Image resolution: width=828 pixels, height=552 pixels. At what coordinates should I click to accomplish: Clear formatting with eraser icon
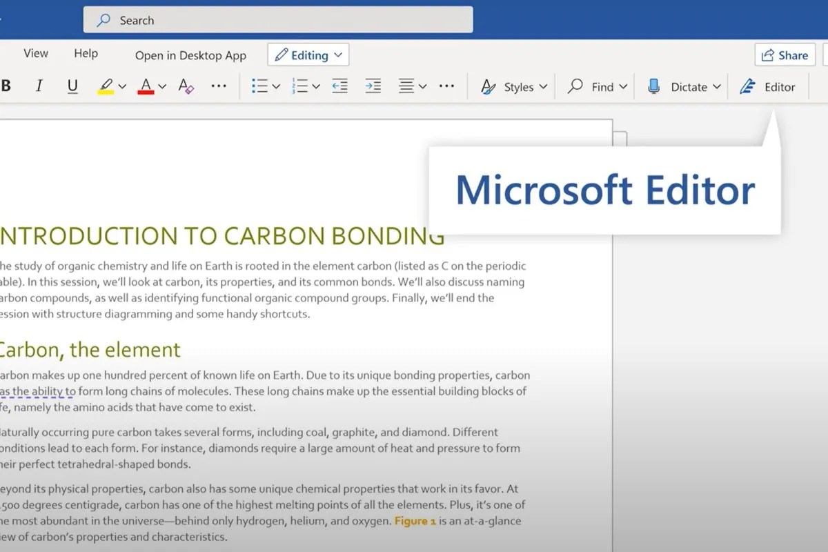(x=186, y=87)
